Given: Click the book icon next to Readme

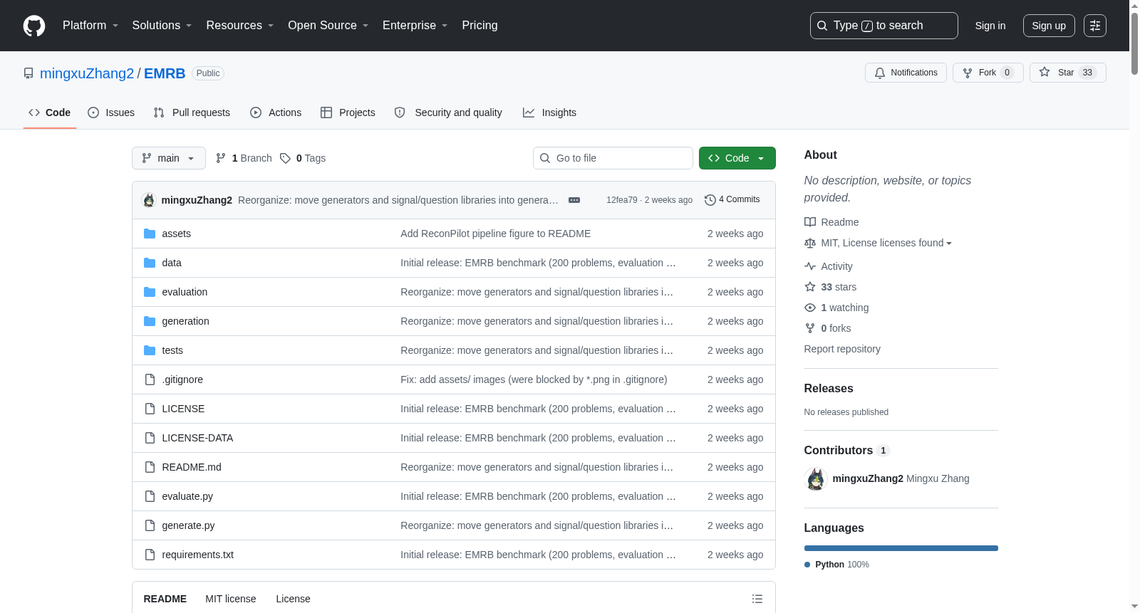Looking at the screenshot, I should click(810, 222).
